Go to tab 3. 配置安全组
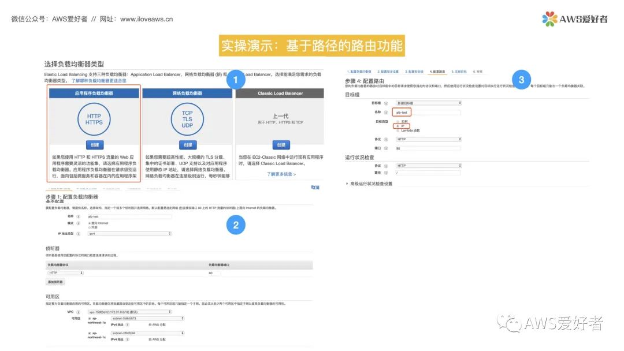 [414, 72]
